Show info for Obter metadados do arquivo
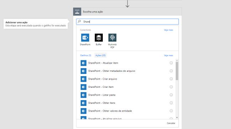The height and width of the screenshot is (129, 231). (x=171, y=71)
